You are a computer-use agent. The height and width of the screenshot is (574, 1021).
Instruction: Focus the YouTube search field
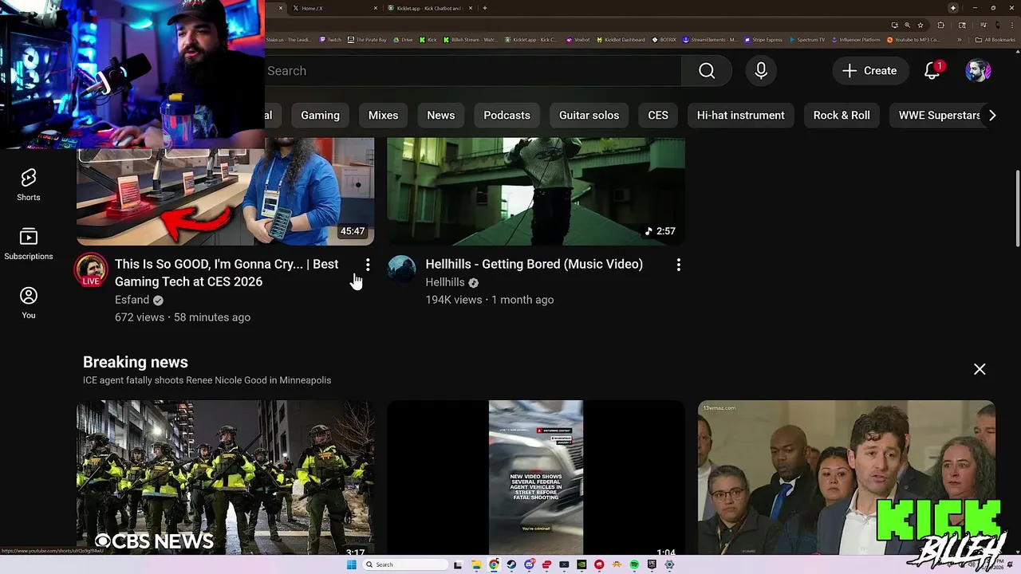pyautogui.click(x=472, y=71)
